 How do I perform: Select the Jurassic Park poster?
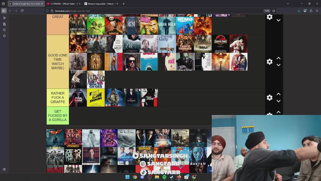[221, 44]
